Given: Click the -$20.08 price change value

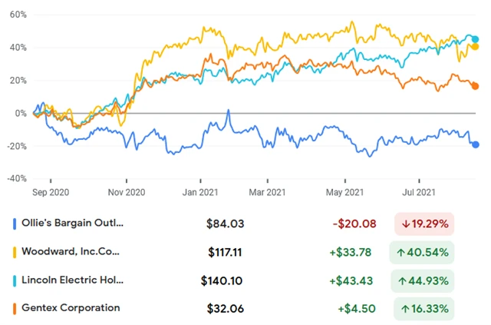Looking at the screenshot, I should (x=354, y=224).
